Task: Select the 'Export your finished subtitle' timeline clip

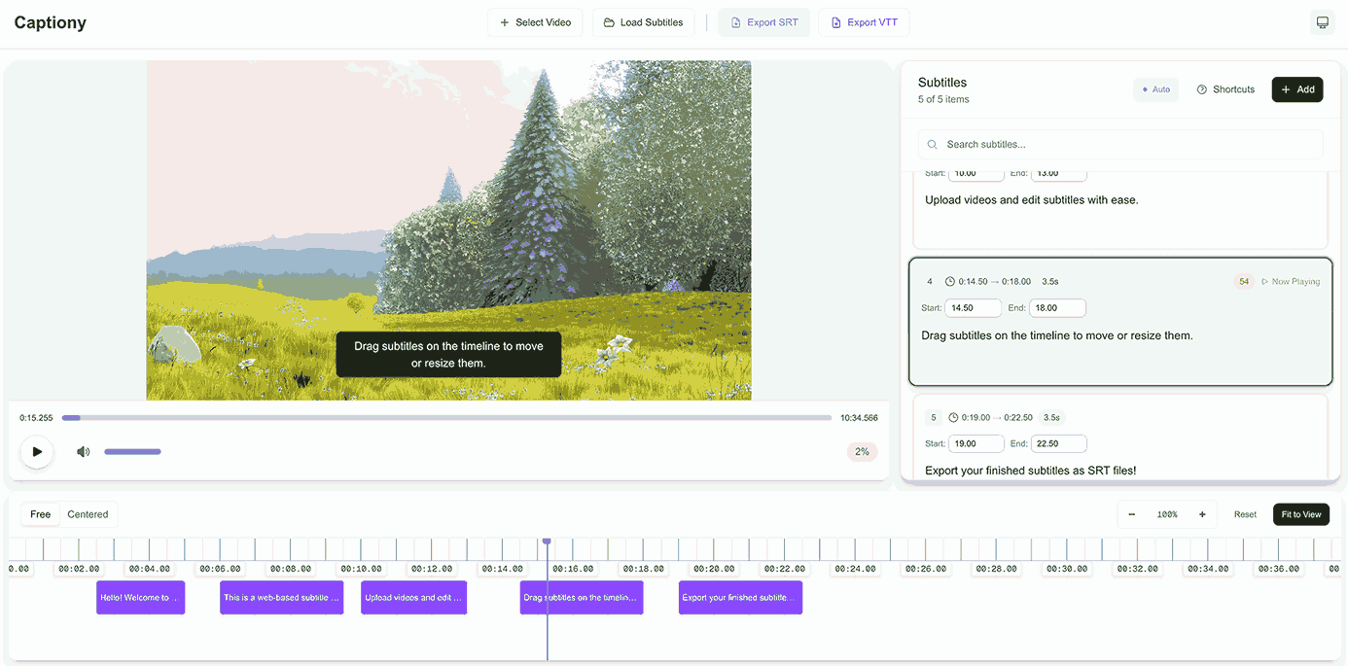Action: pos(740,598)
